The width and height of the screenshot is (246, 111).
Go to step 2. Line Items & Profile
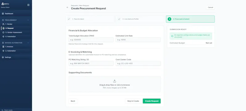(x=140, y=19)
